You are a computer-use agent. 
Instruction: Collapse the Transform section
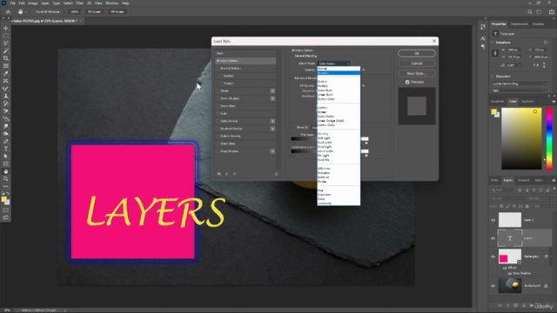click(493, 43)
